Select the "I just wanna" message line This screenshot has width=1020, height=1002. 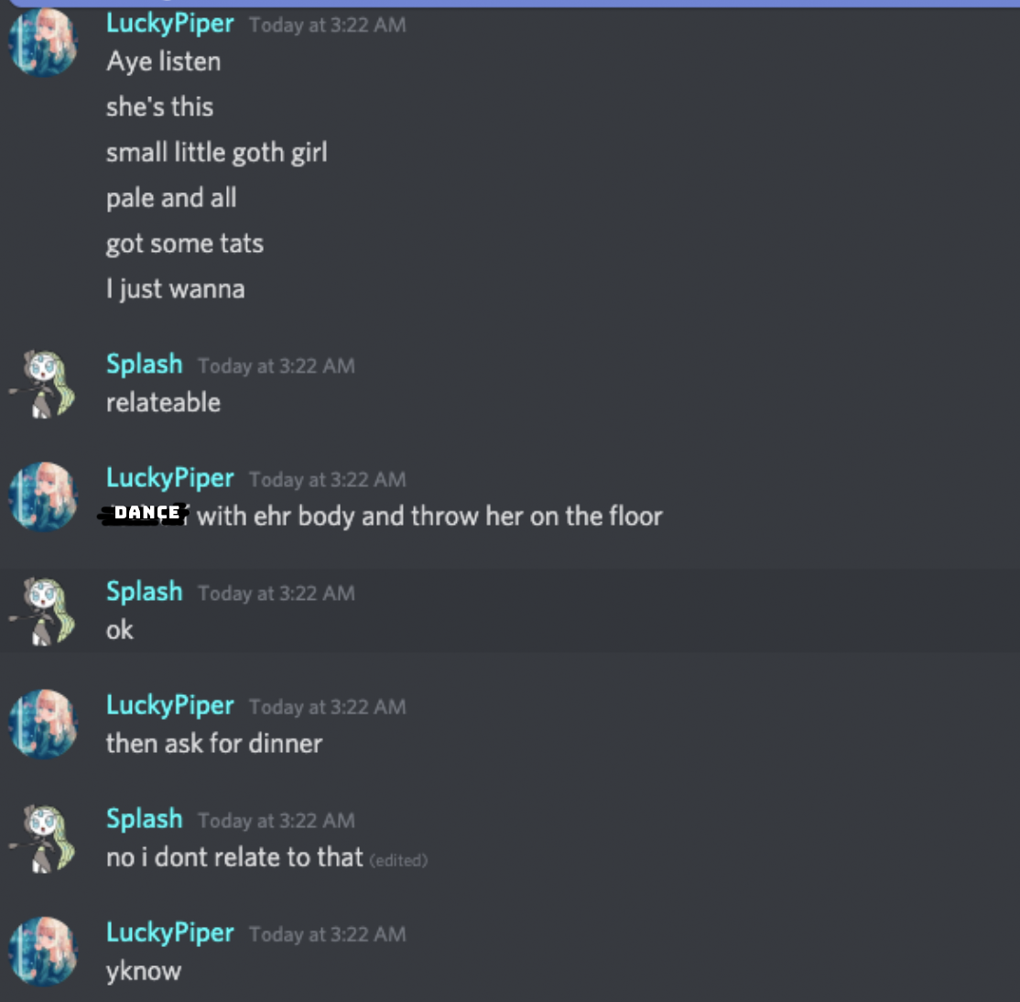tap(176, 289)
